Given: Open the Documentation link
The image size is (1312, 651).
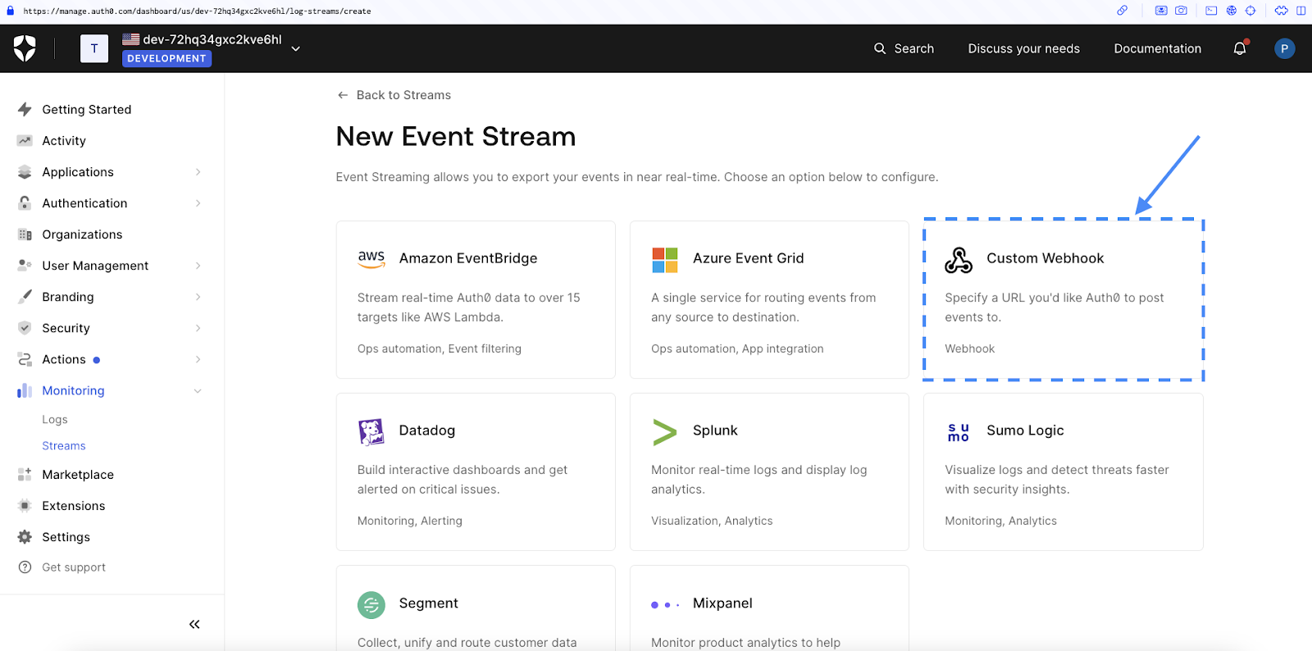Looking at the screenshot, I should click(1157, 48).
